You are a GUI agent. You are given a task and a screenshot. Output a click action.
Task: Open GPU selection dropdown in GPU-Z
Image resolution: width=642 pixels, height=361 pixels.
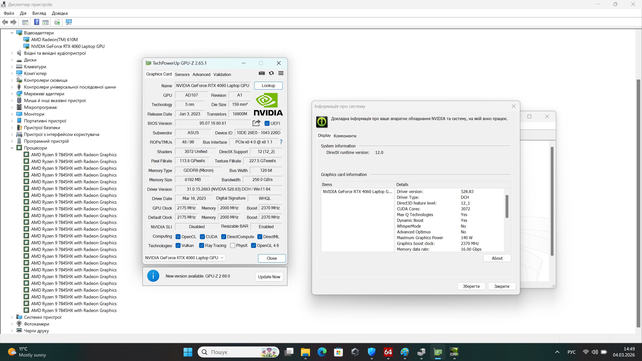click(185, 258)
